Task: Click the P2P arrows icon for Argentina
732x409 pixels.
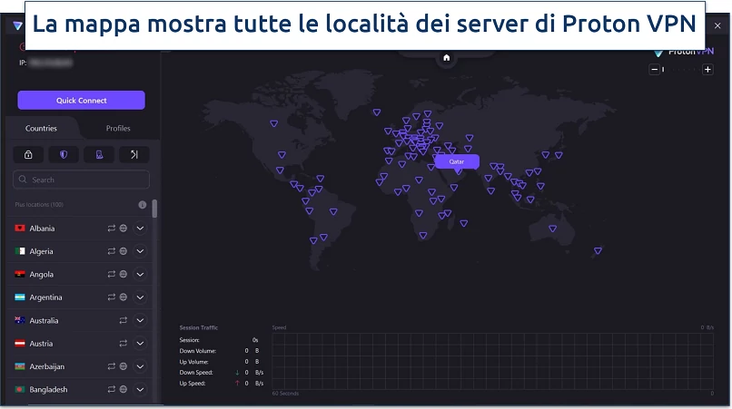Action: pyautogui.click(x=111, y=297)
